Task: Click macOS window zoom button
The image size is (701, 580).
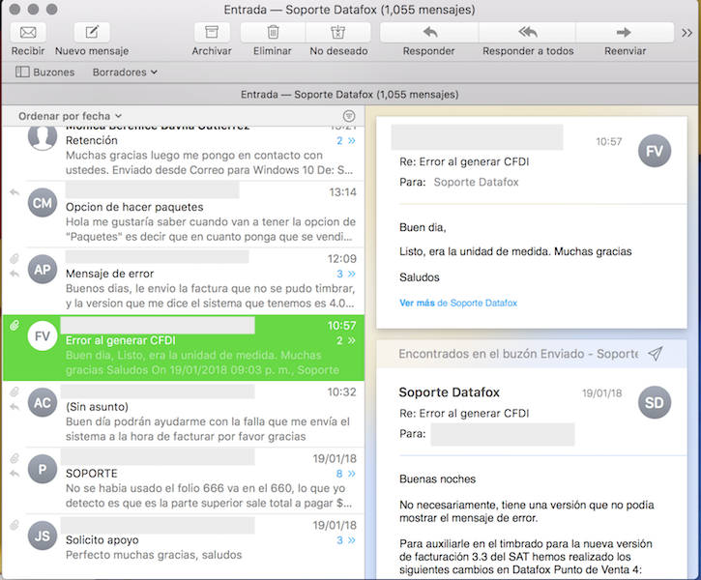Action: click(x=52, y=9)
